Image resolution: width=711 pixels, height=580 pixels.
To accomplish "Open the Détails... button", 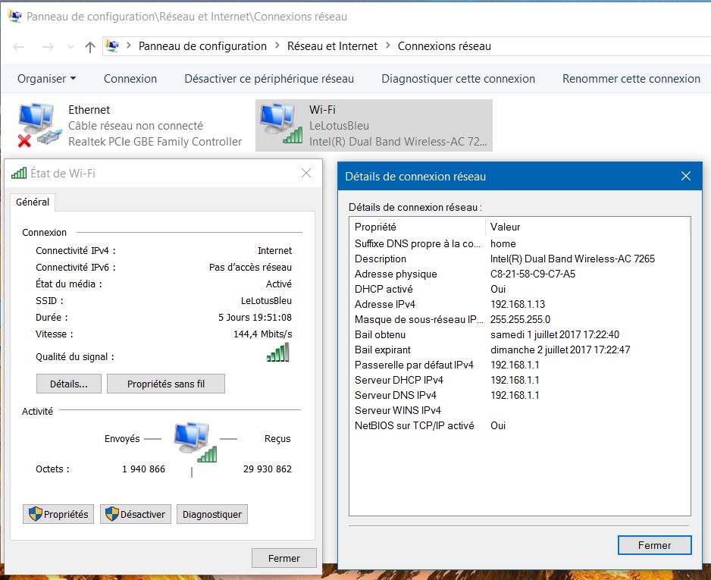I will click(x=69, y=384).
